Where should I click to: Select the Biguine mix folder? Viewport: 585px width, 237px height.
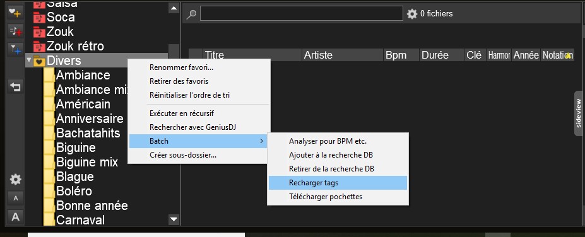click(87, 162)
